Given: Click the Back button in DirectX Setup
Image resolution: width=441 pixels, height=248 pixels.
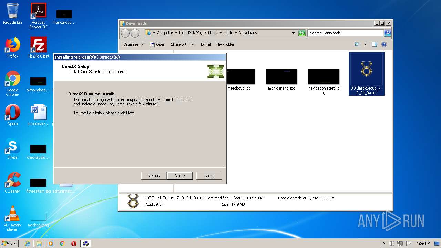Looking at the screenshot, I should 154,176.
